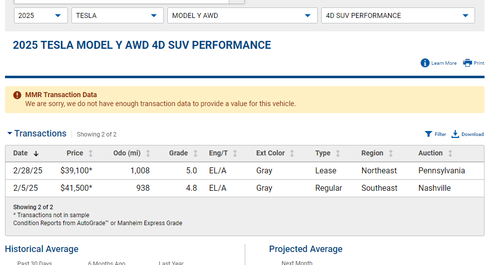The height and width of the screenshot is (265, 503).
Task: Sort transactions by Eng/T
Action: coord(235,153)
